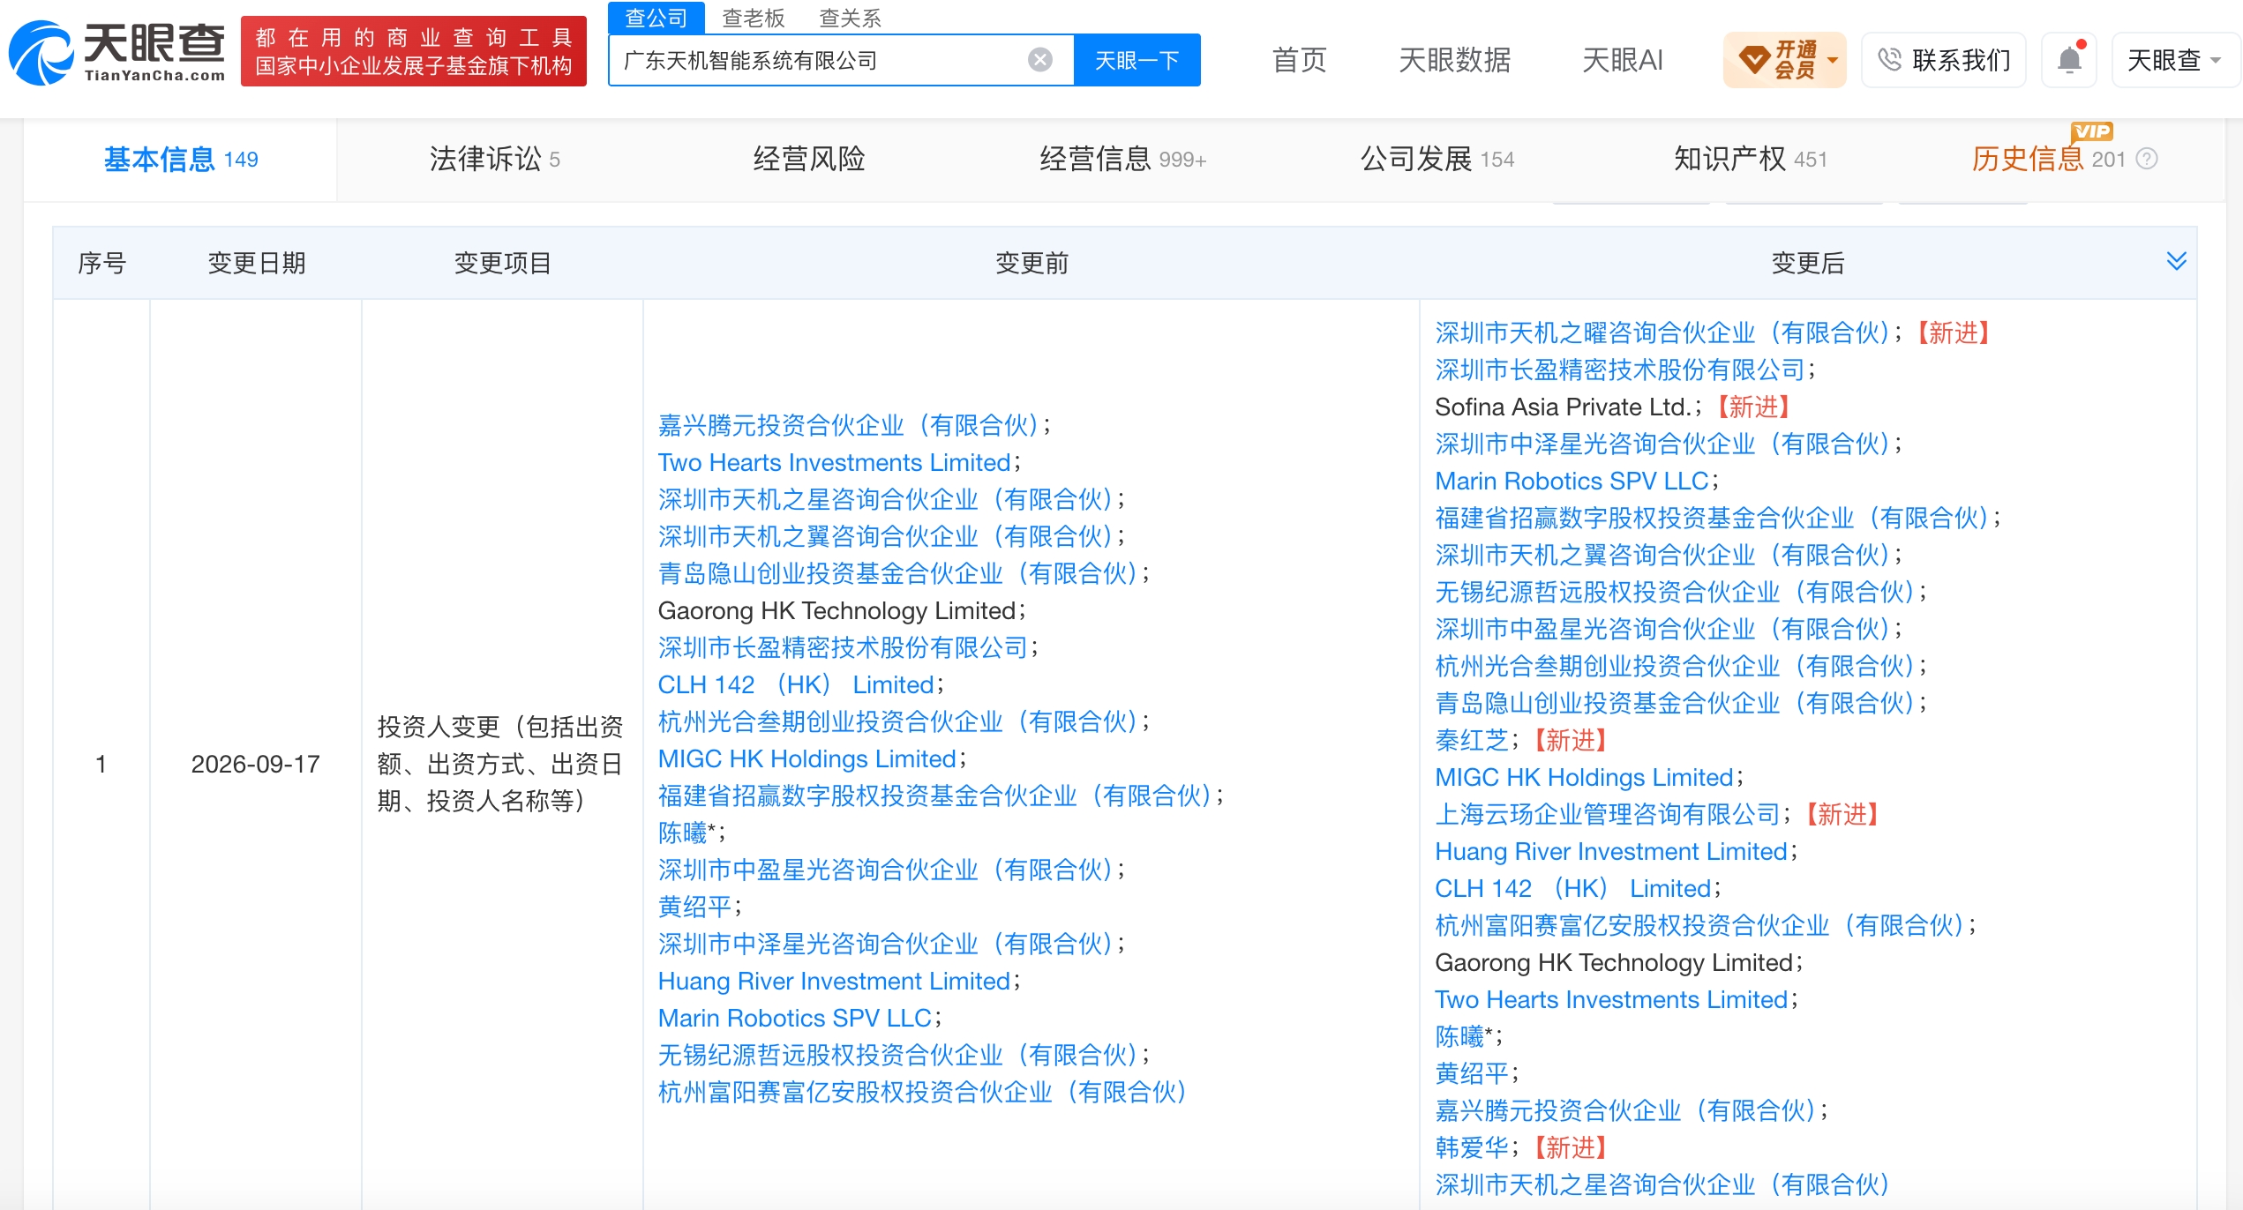2243x1210 pixels.
Task: Click Sofina Asia Private Ltd. text
Action: [1564, 407]
